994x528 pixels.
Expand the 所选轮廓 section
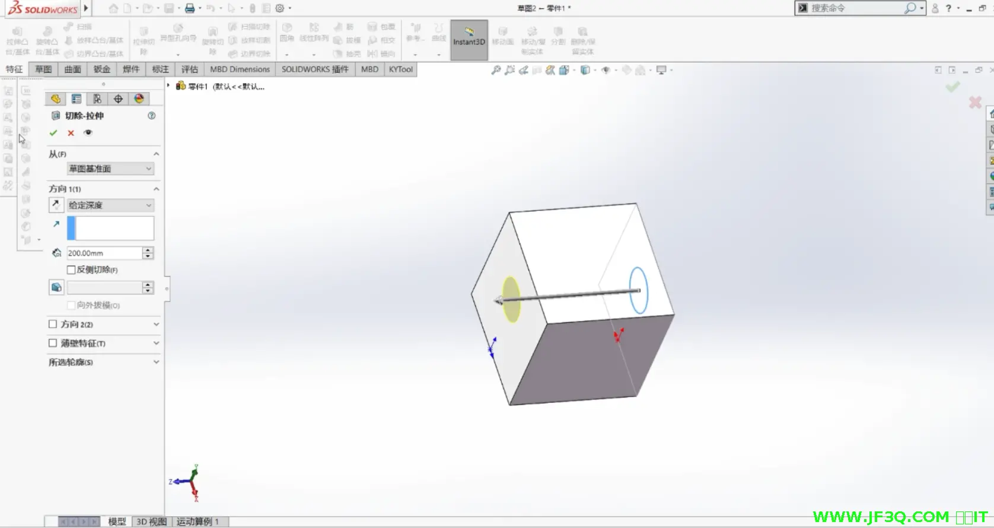[156, 362]
